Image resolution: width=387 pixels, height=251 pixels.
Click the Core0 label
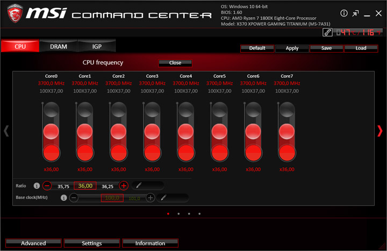pos(51,76)
